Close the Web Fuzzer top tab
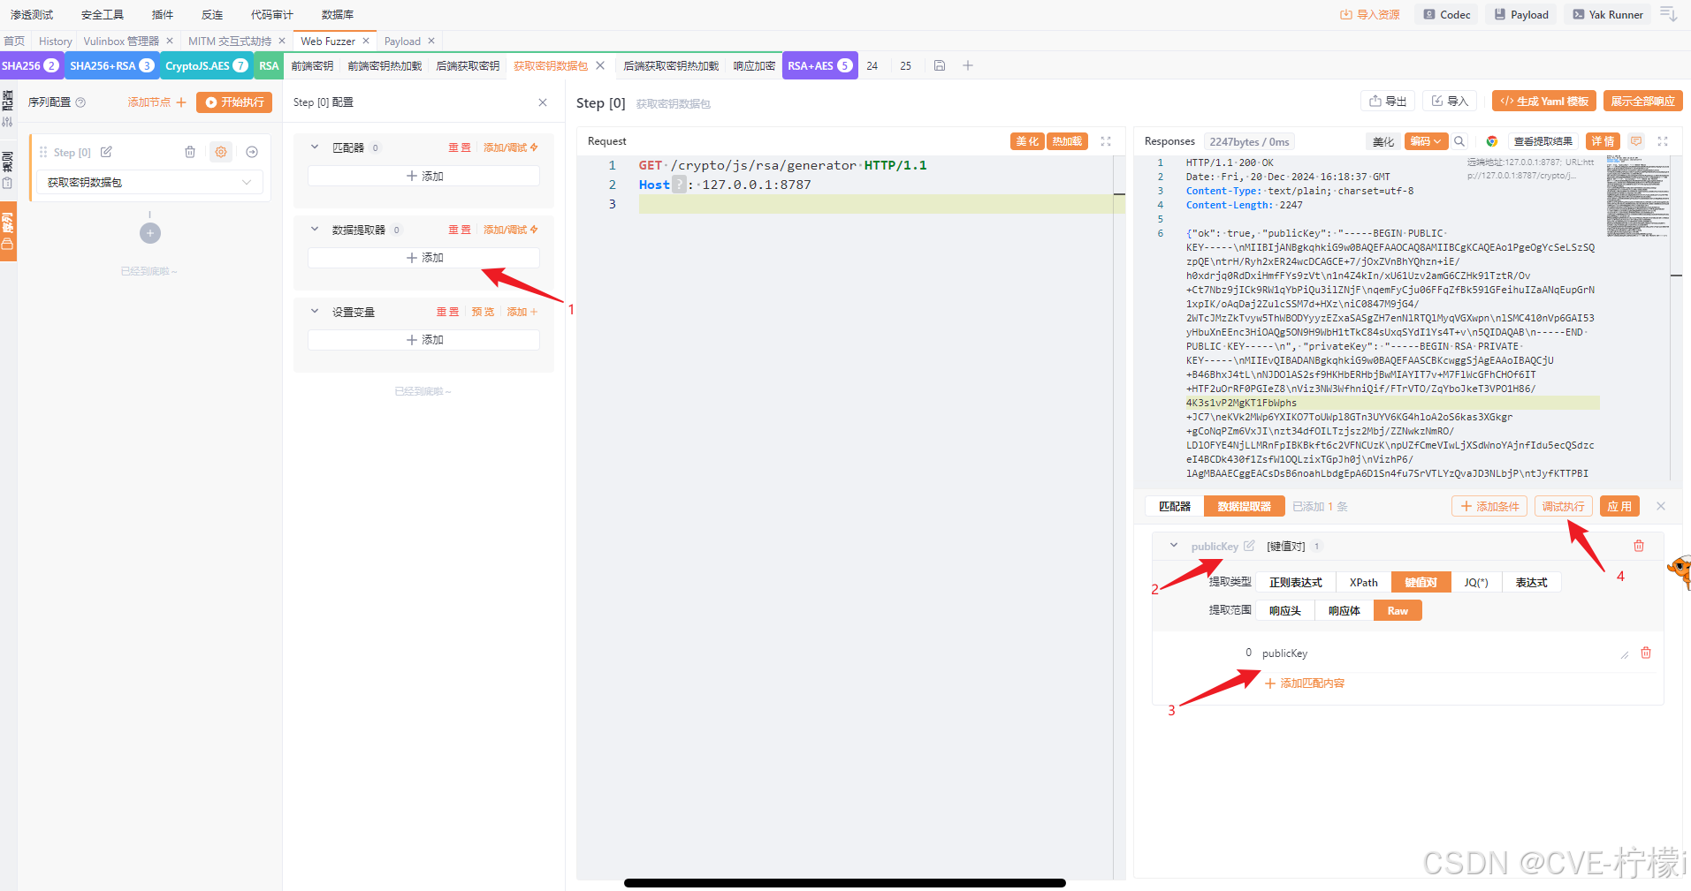Image resolution: width=1691 pixels, height=891 pixels. point(366,41)
